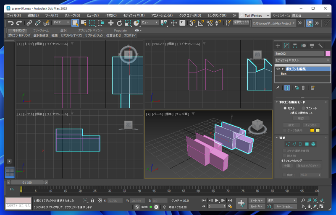Open the Select by Name list icon
The width and height of the screenshot is (336, 215).
[x=84, y=23]
